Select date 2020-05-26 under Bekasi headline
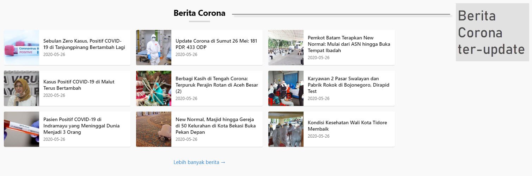Image resolution: width=532 pixels, height=176 pixels. pyautogui.click(x=186, y=139)
